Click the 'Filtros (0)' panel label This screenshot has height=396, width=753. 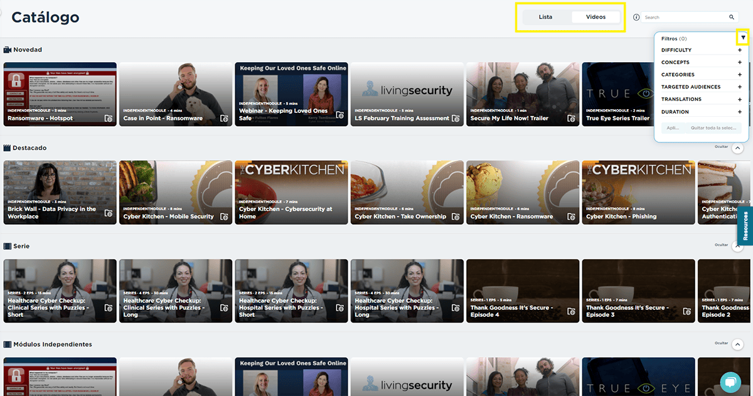[x=674, y=39]
